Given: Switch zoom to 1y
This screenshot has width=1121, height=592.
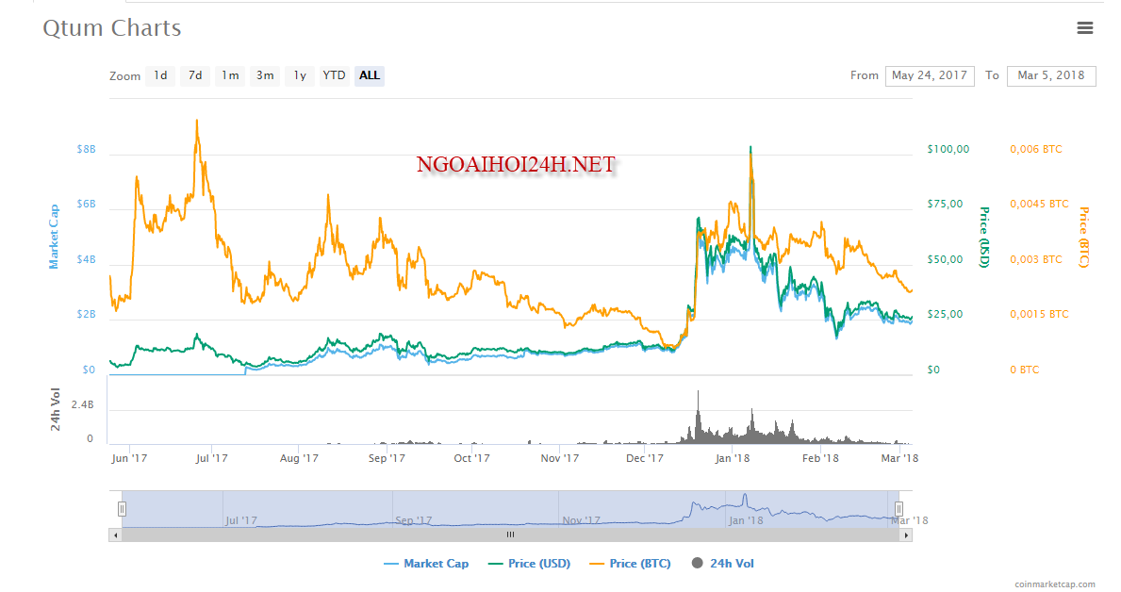Looking at the screenshot, I should pos(299,75).
